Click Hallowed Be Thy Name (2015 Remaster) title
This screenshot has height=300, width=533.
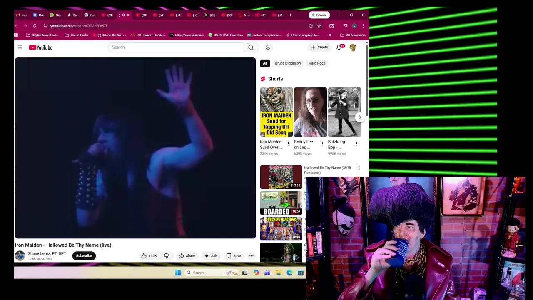328,170
